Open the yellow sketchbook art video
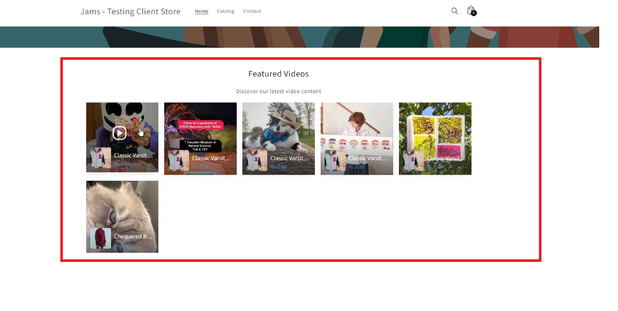Screen dimensions: 618x311 [x=435, y=127]
